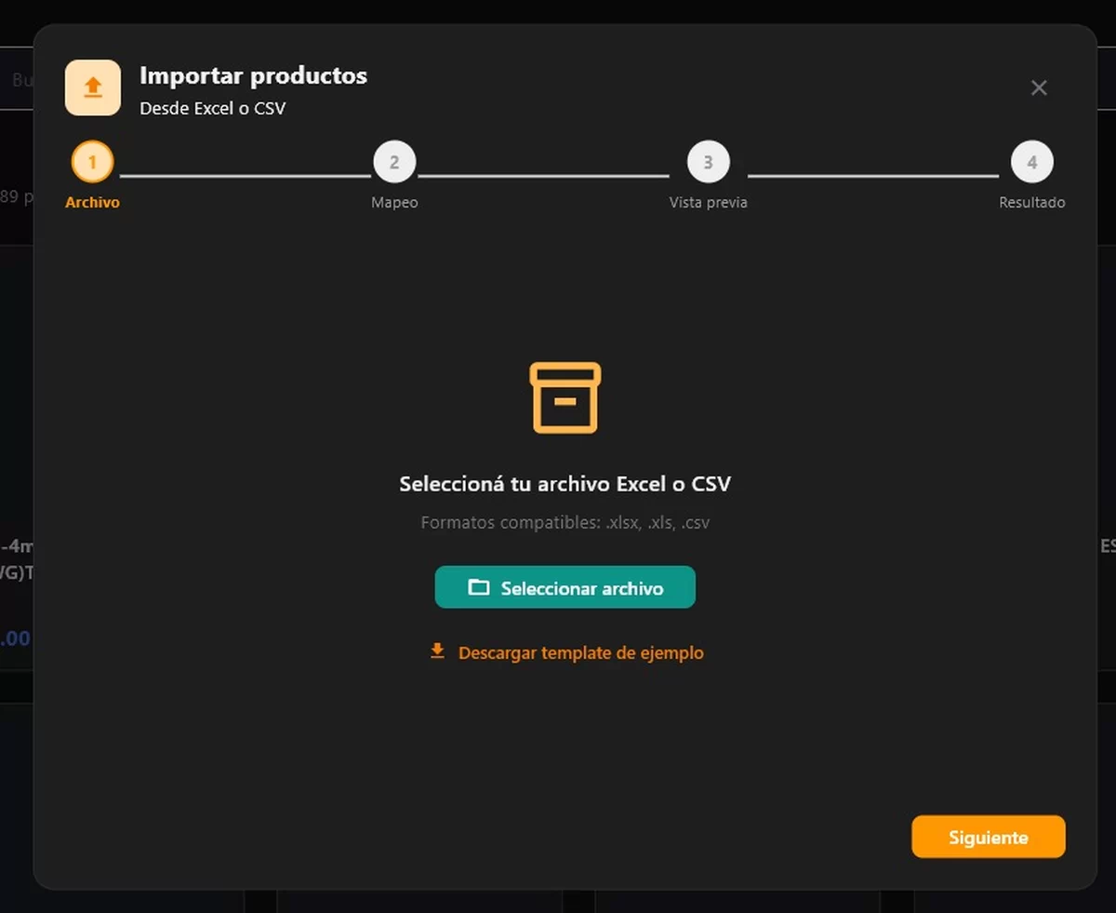
Task: Proceed with the Siguiente button
Action: tap(989, 837)
